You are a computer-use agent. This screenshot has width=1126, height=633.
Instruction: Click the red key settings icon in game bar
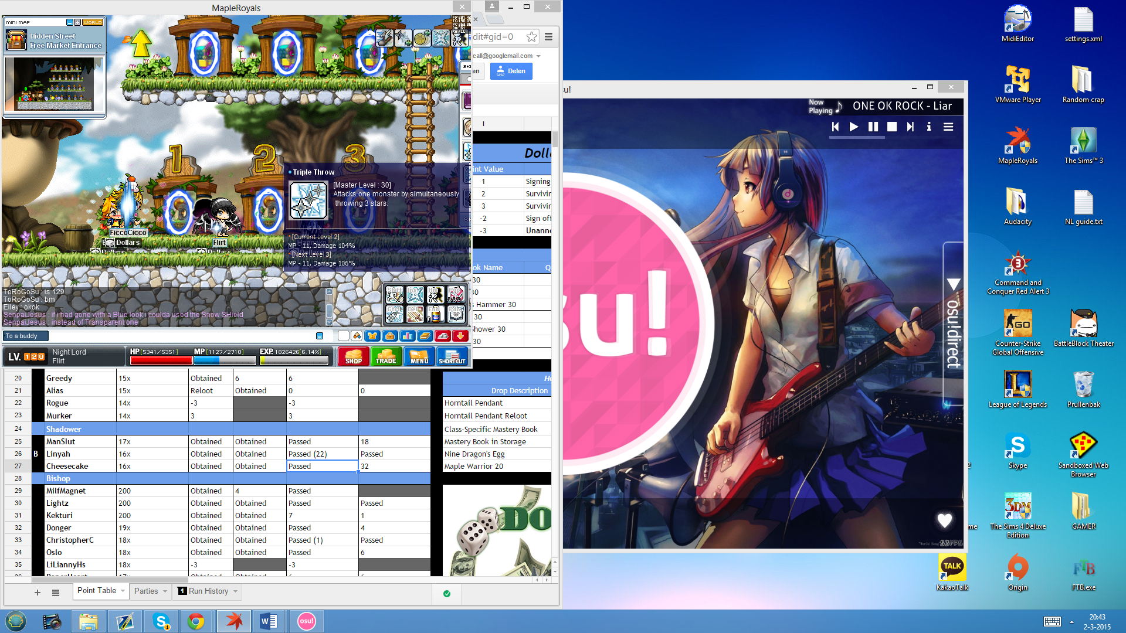coord(443,336)
